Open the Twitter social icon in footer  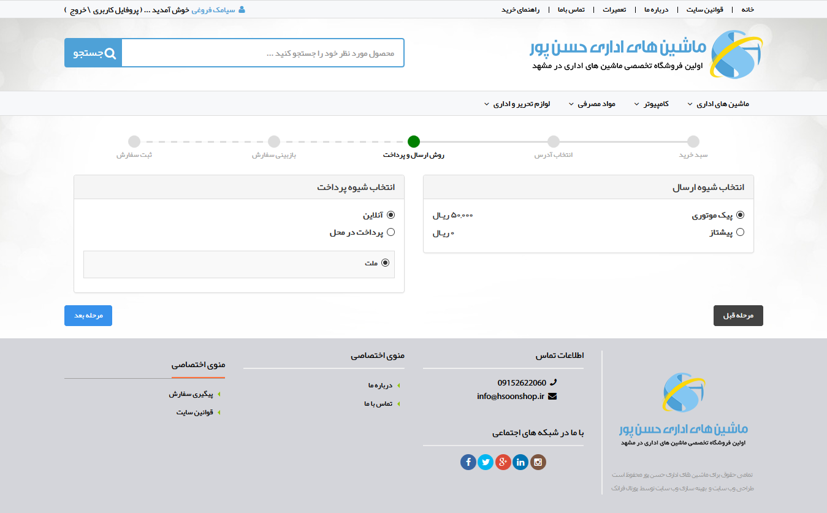[486, 462]
